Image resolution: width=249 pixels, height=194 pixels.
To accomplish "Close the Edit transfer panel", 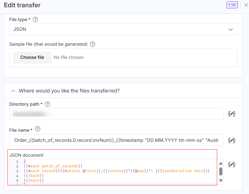I will 246,5.
